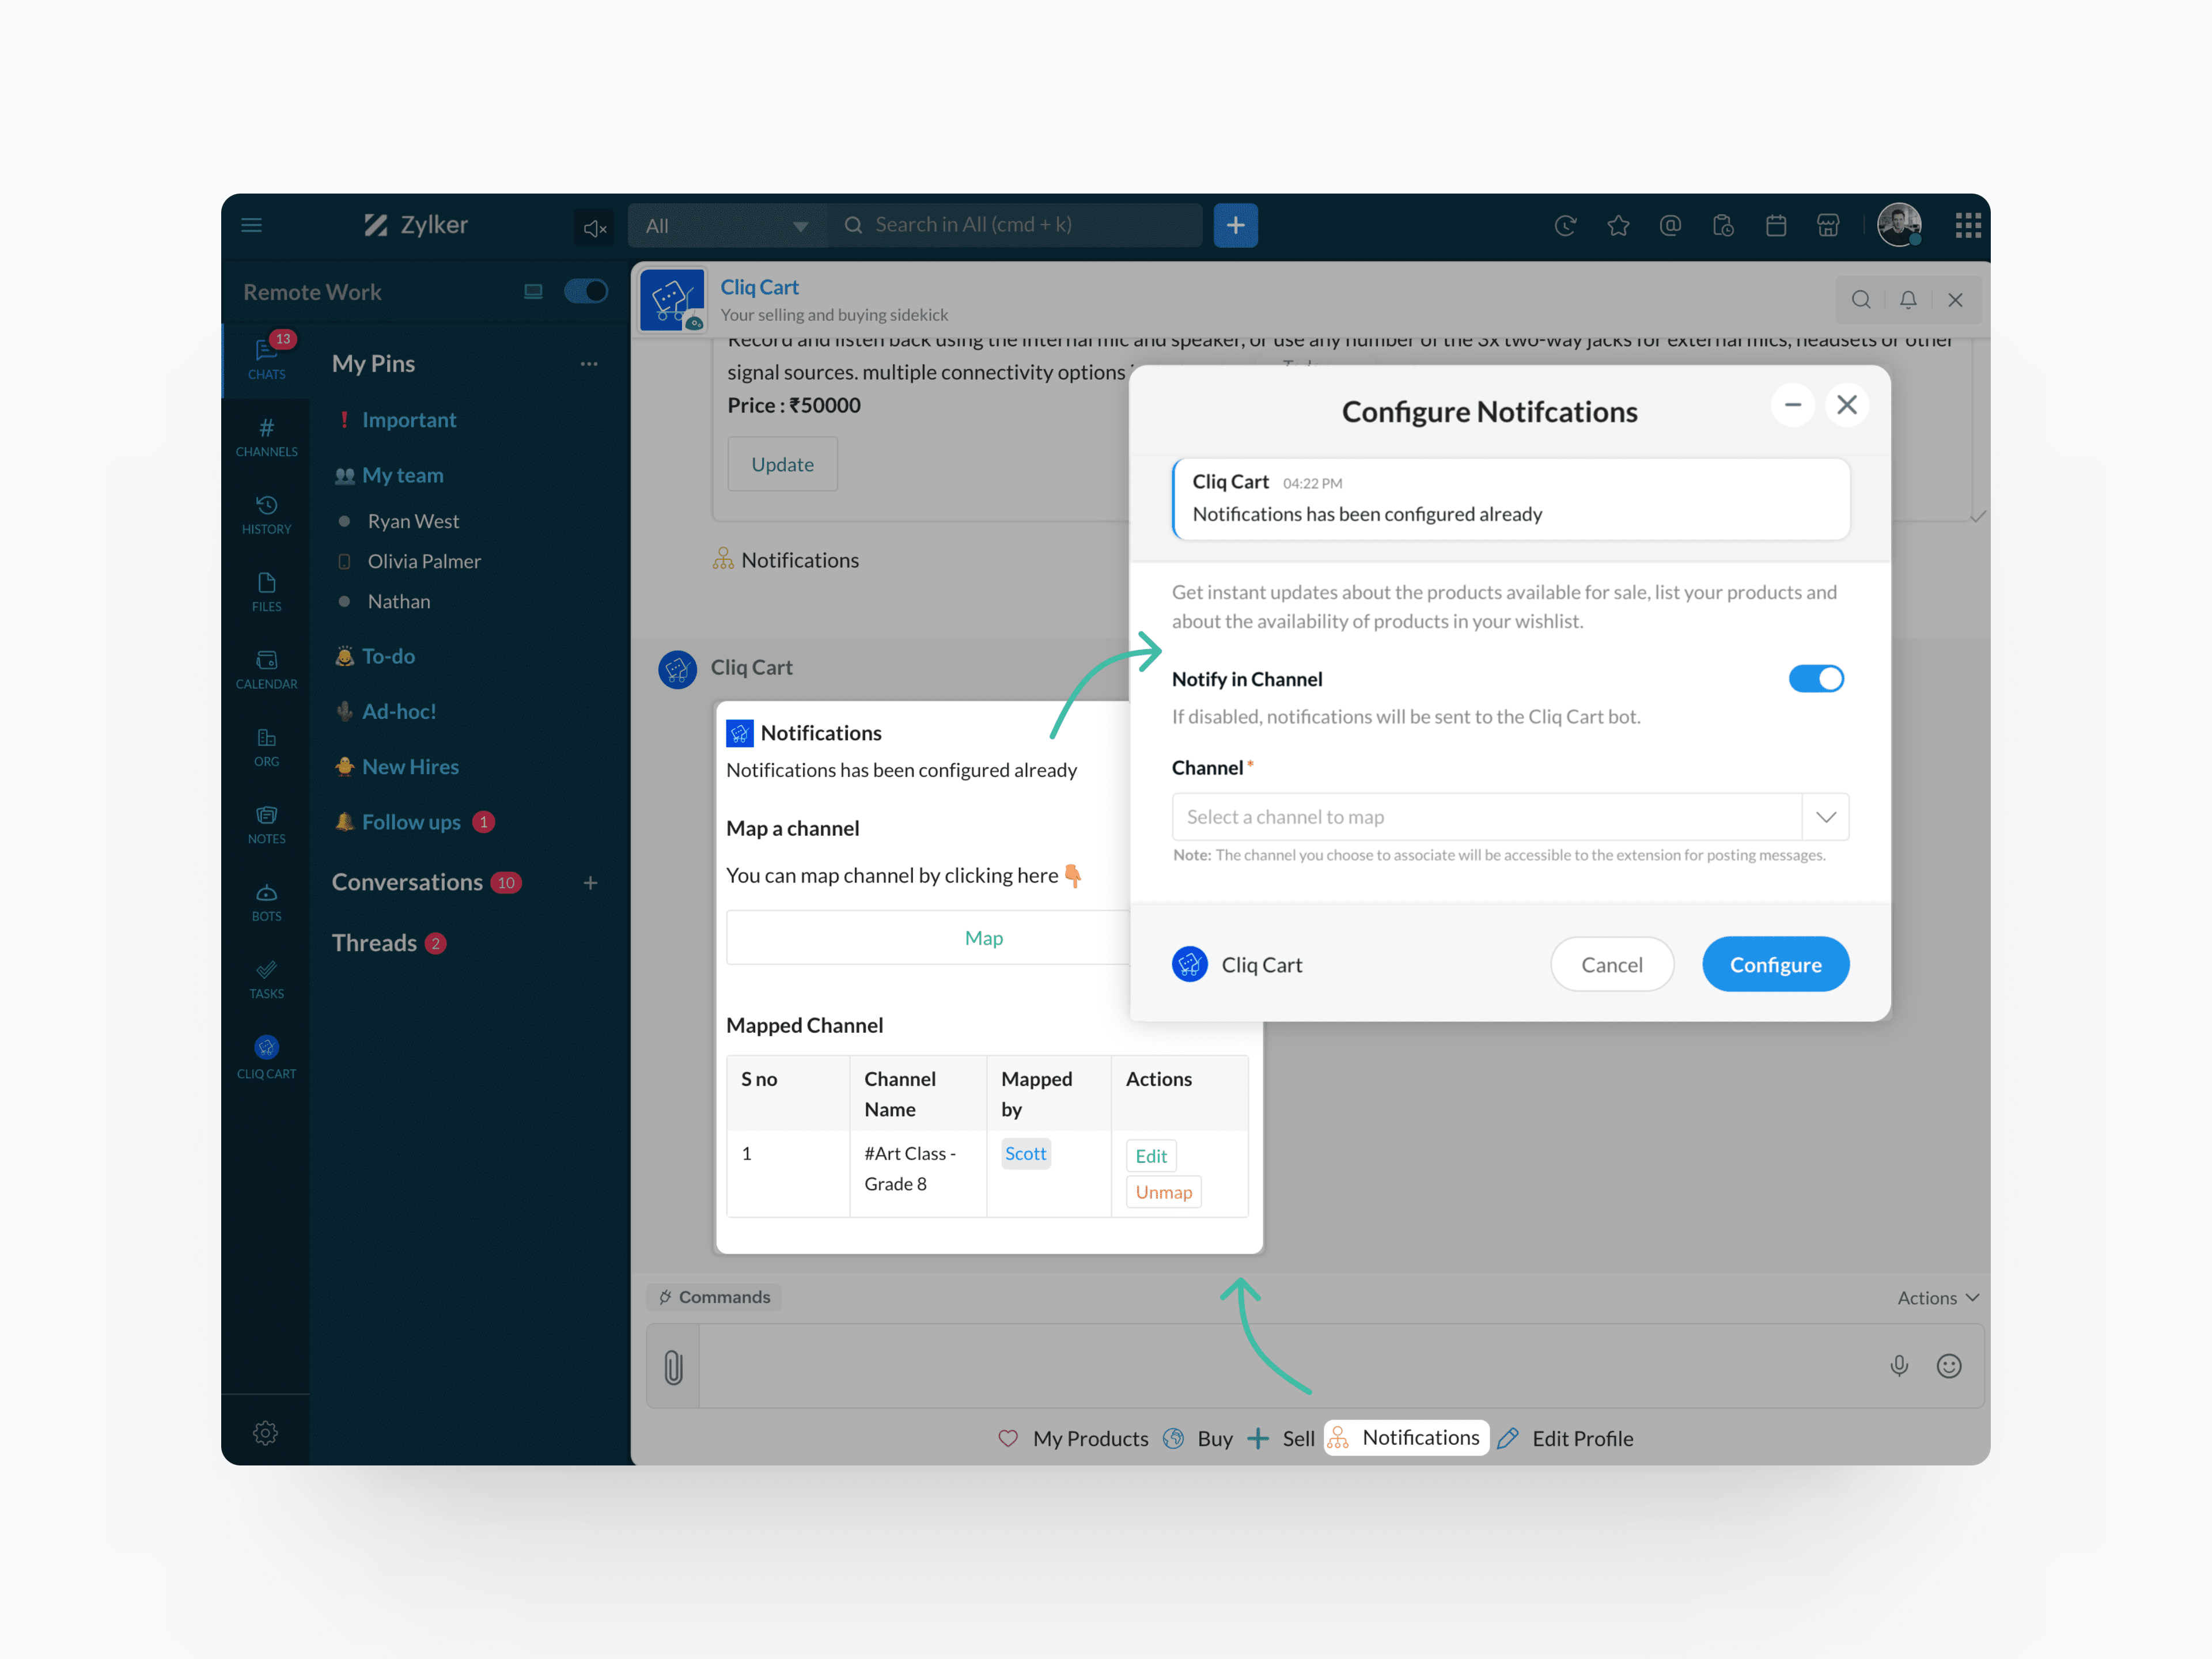Click the microphone voice message icon

click(1898, 1365)
